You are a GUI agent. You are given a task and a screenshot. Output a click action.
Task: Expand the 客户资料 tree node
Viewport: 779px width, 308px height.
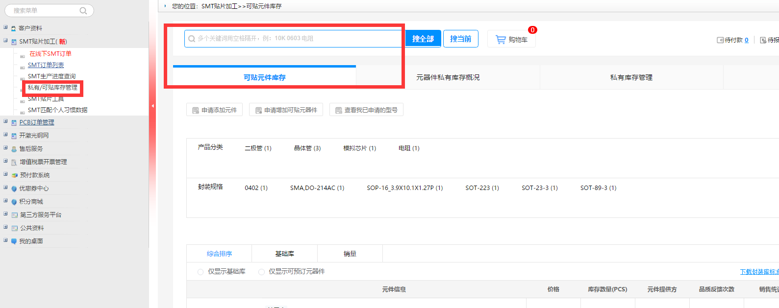(x=5, y=27)
